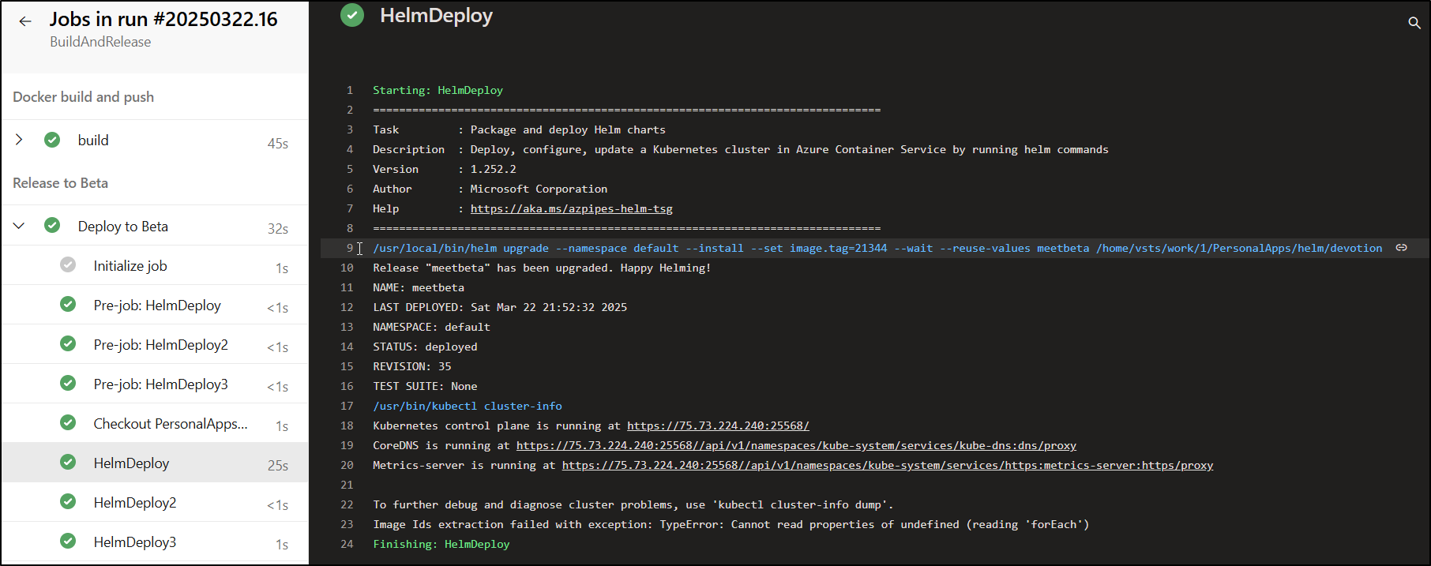Screen dimensions: 1431x566
Task: Click the 'Image Ids extraction failed' error line
Action: (x=731, y=524)
